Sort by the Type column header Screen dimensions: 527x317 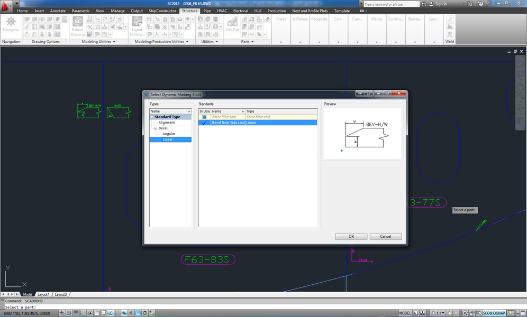281,111
